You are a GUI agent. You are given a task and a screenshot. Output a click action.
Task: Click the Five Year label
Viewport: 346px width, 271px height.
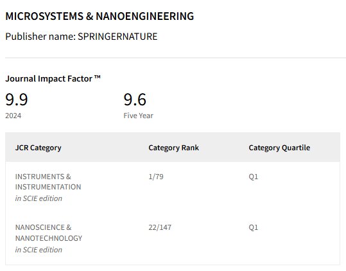click(x=139, y=116)
